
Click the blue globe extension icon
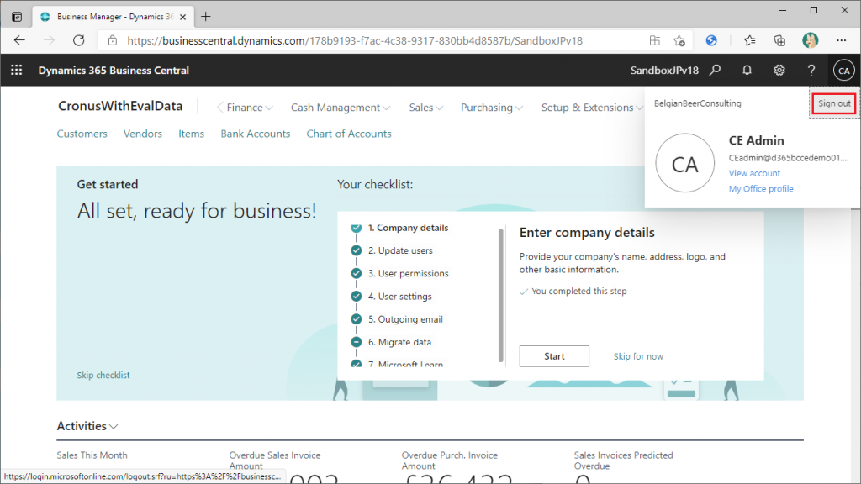pyautogui.click(x=711, y=40)
